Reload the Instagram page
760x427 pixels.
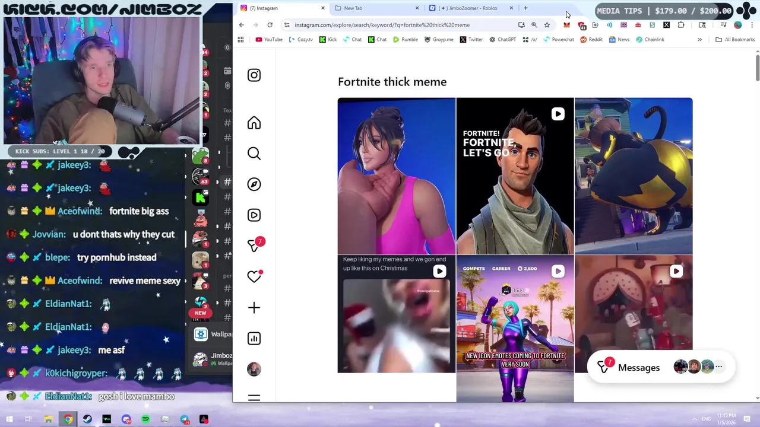pyautogui.click(x=270, y=25)
